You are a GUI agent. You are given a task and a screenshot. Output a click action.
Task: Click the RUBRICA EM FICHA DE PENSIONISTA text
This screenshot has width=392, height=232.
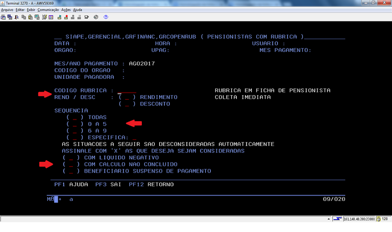(x=273, y=91)
